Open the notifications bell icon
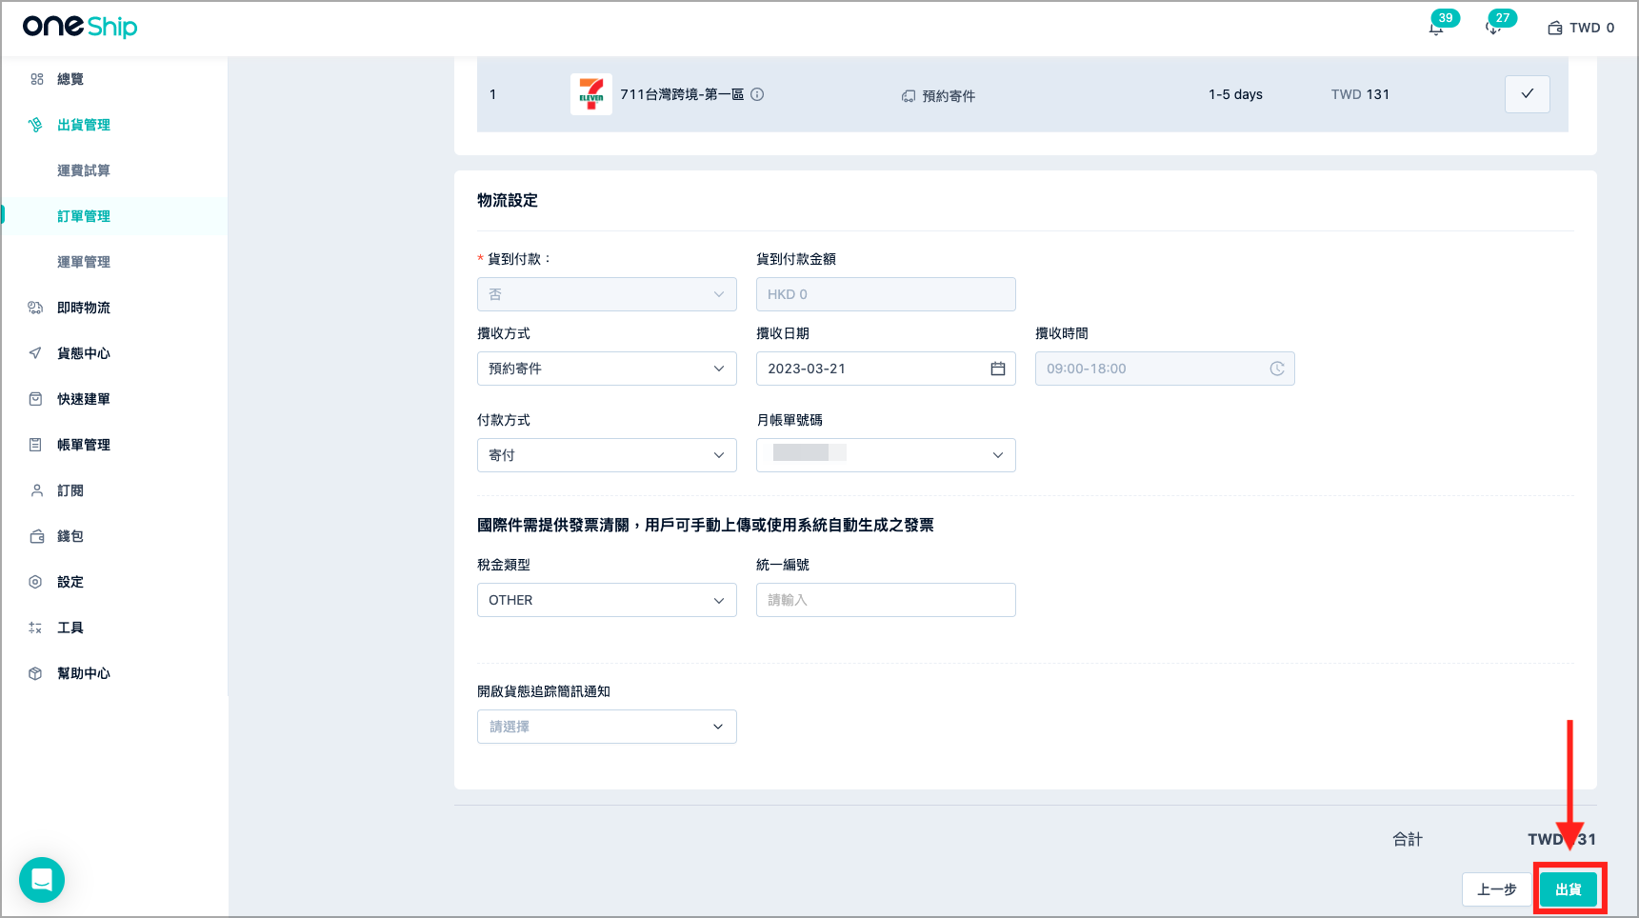 [x=1436, y=29]
